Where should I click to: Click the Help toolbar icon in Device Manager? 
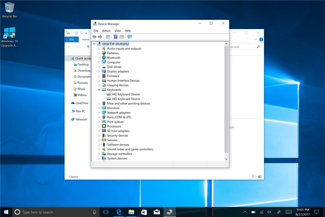click(x=116, y=37)
